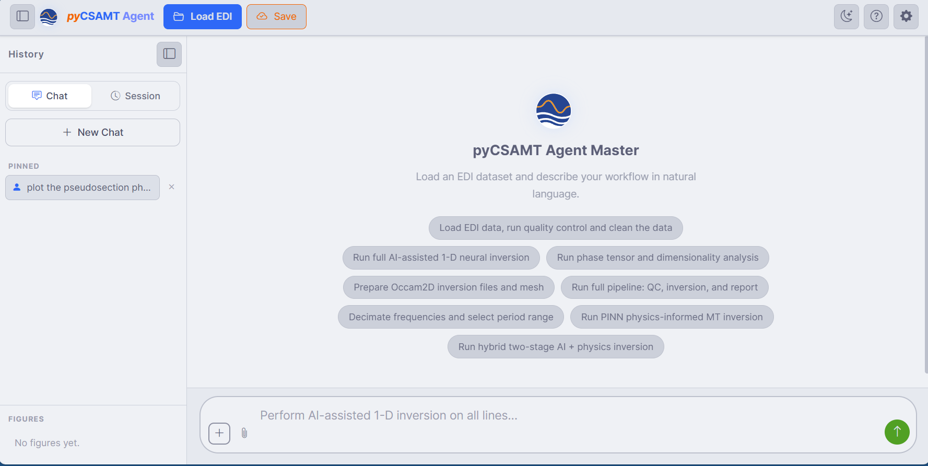Screen dimensions: 928x466
Task: Open help with question mark icon
Action: 876,16
